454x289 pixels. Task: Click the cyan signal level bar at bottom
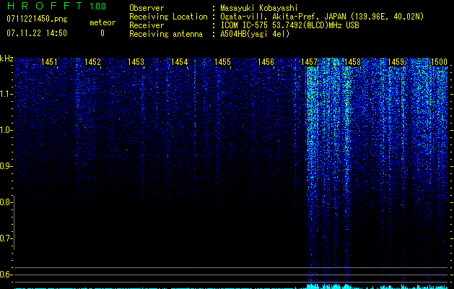point(231,287)
